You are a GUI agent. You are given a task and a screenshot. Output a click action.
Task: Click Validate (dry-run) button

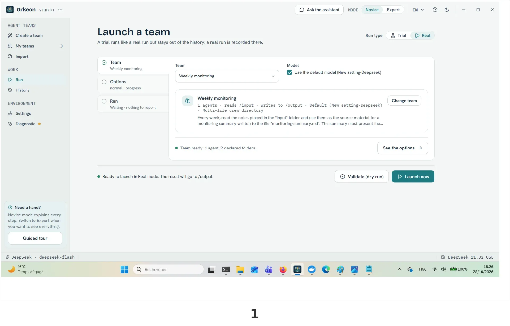pyautogui.click(x=361, y=177)
